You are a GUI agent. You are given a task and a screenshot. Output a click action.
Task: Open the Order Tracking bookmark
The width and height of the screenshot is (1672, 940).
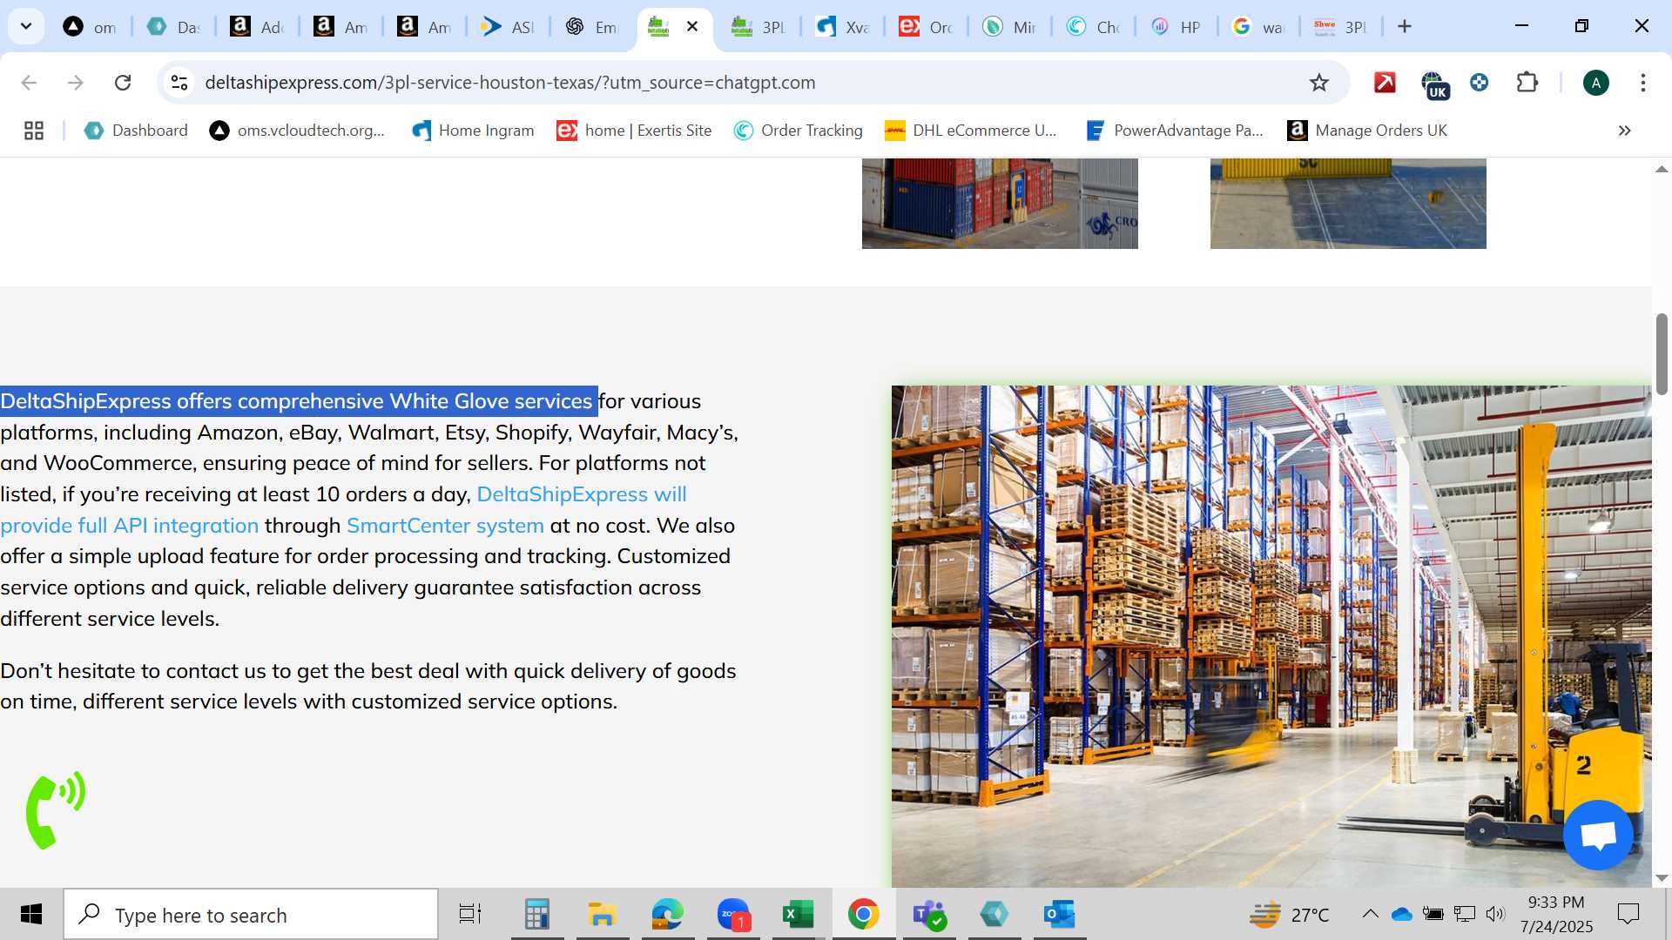point(798,131)
